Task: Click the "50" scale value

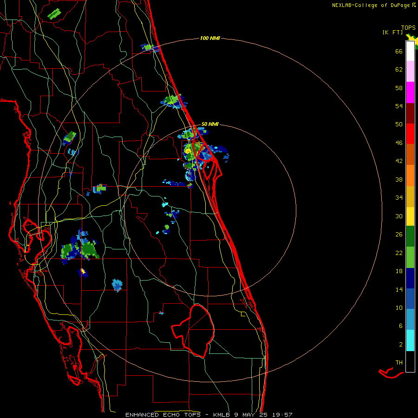Action: click(x=399, y=124)
